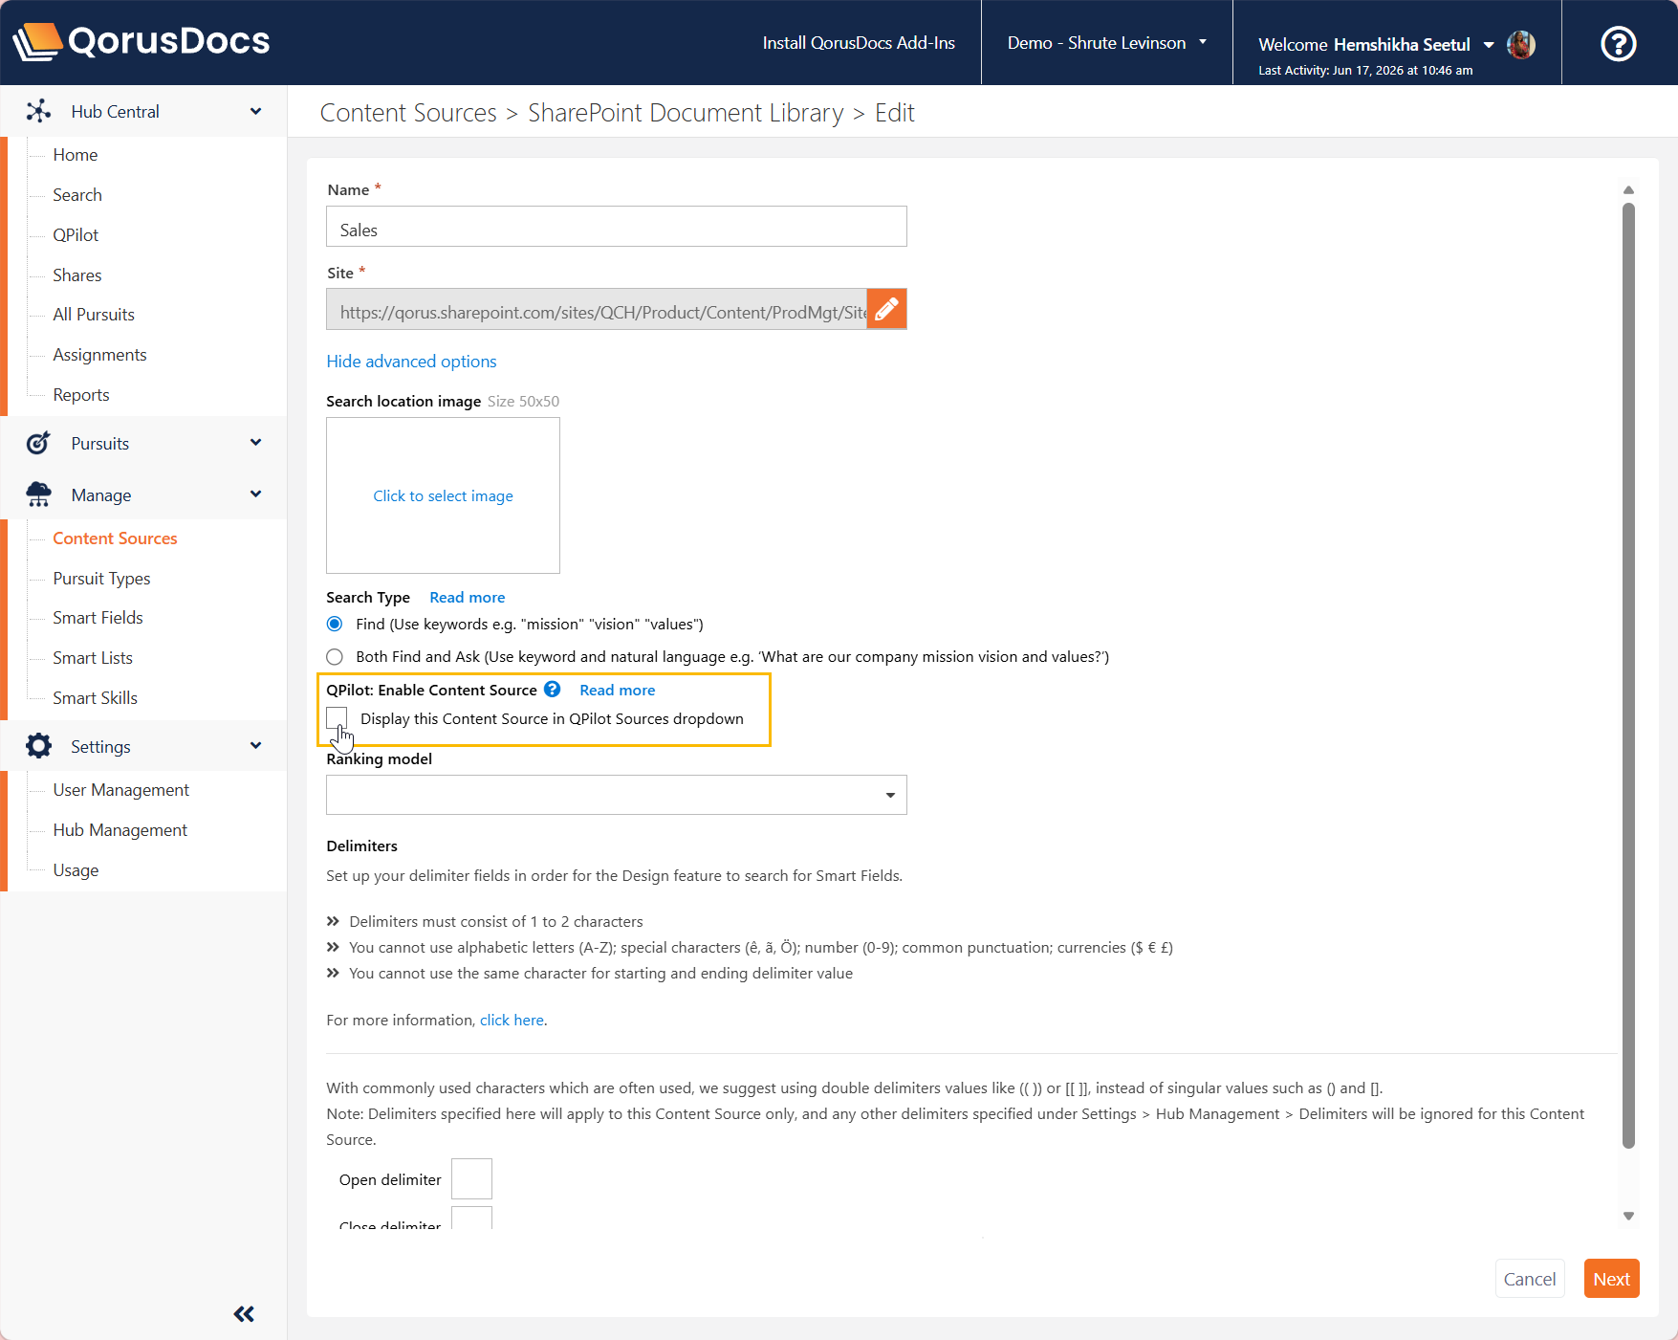Open Hub Management in sidebar
The height and width of the screenshot is (1340, 1678).
[120, 830]
